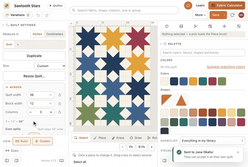Open the block pattern tab icon
Screen dimensions: 248x167
point(210,26)
